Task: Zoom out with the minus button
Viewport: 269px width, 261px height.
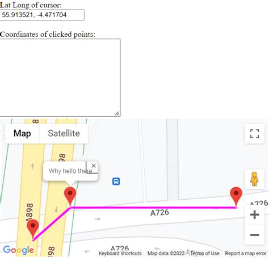Action: tap(254, 235)
